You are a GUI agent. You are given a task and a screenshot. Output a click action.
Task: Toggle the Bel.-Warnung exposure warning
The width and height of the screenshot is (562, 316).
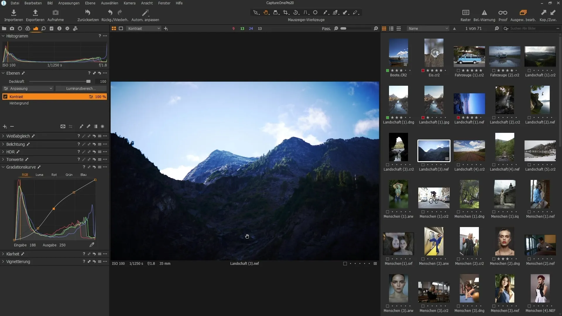pos(484,13)
